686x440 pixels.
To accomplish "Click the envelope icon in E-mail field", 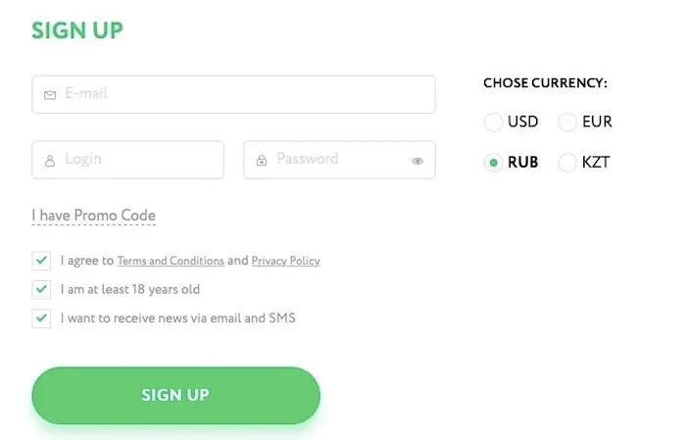I will click(x=50, y=95).
